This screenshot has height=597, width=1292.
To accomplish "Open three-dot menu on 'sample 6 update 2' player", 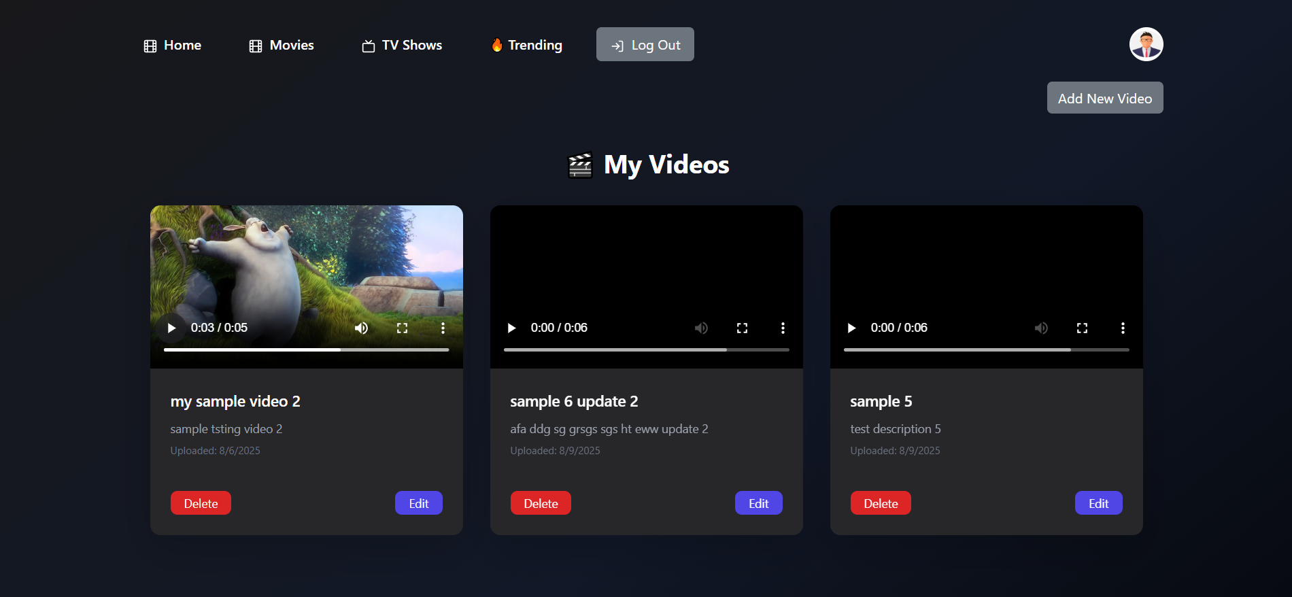I will click(783, 328).
